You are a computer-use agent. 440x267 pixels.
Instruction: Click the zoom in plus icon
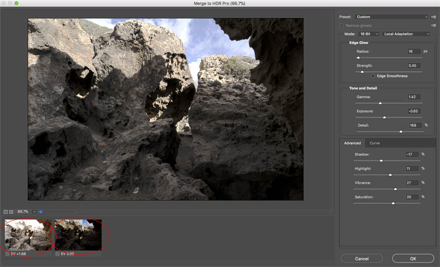pos(10,211)
